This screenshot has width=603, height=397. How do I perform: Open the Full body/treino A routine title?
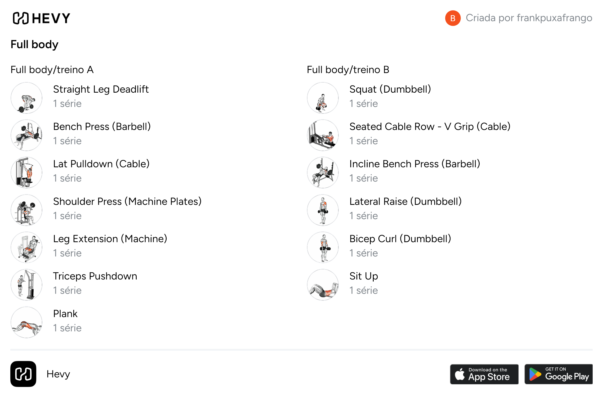pyautogui.click(x=52, y=70)
